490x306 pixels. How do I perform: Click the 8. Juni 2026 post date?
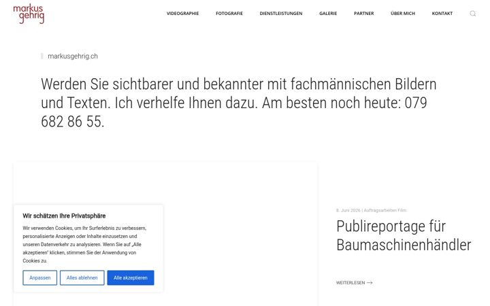click(x=348, y=210)
